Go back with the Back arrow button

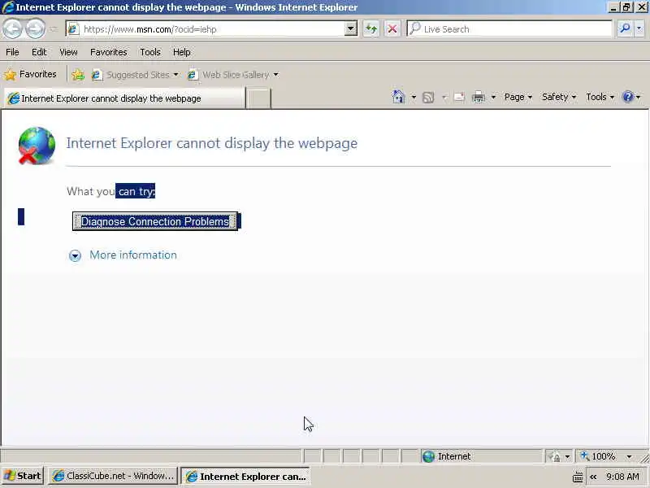(x=12, y=29)
